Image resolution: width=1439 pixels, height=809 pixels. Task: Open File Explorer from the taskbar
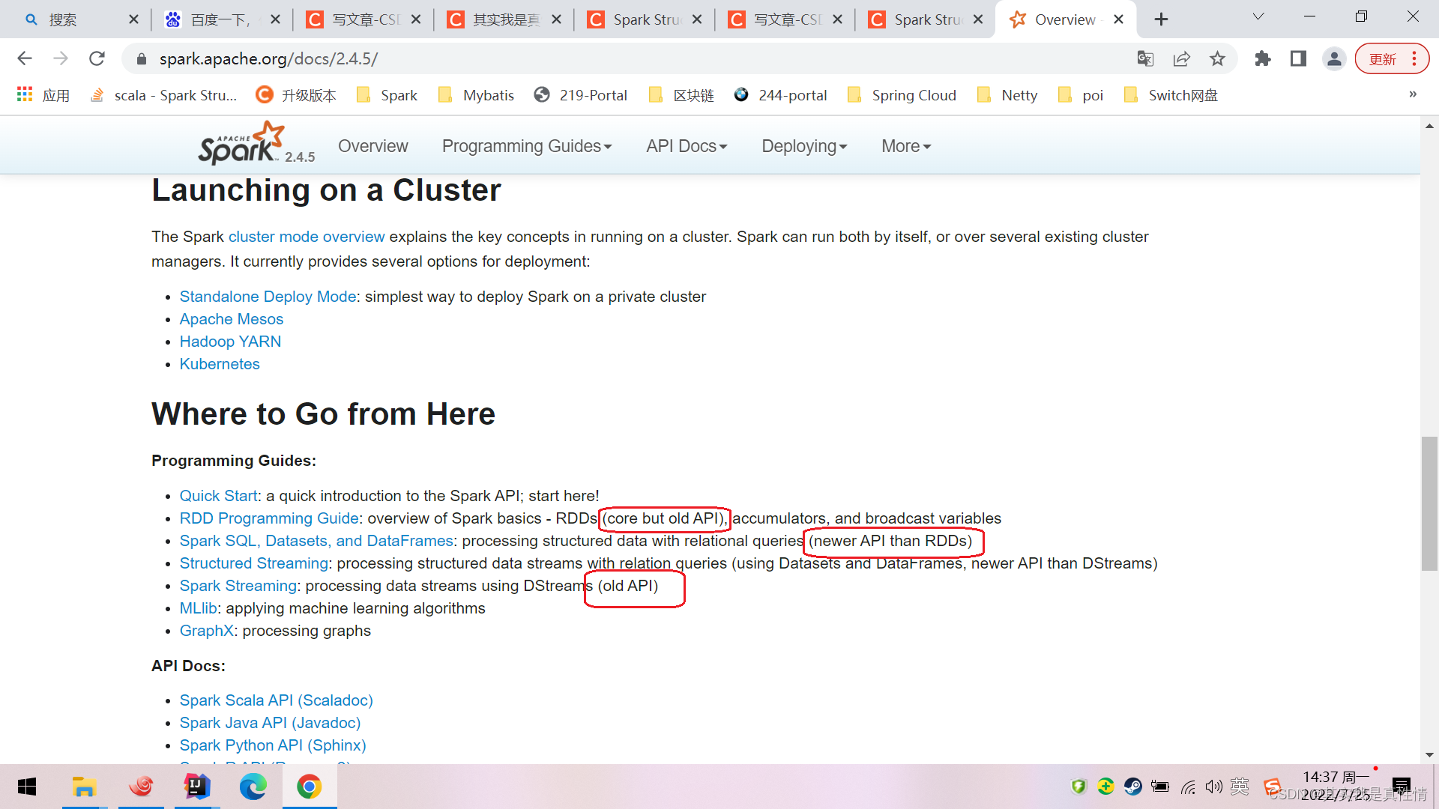coord(84,787)
